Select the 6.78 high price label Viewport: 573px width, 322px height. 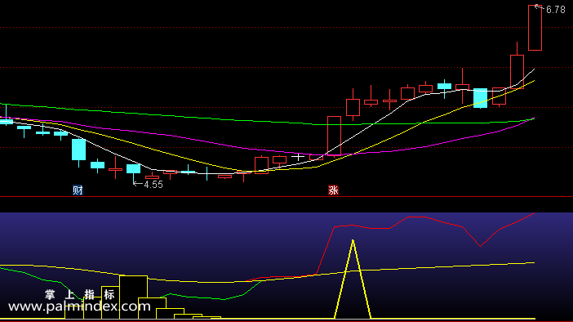coord(556,10)
